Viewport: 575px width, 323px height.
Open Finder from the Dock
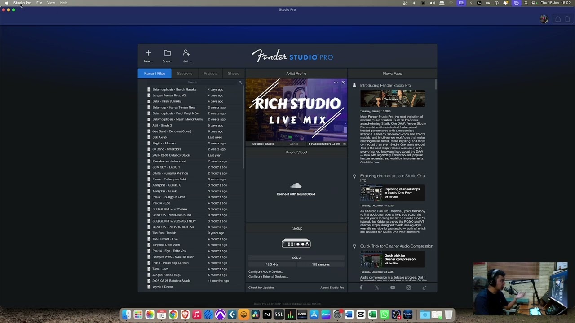[x=126, y=315]
